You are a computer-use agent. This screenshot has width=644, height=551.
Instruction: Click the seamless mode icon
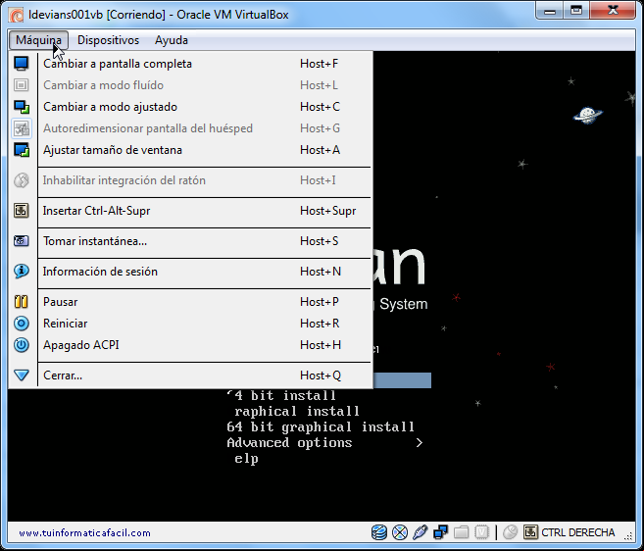(x=22, y=85)
